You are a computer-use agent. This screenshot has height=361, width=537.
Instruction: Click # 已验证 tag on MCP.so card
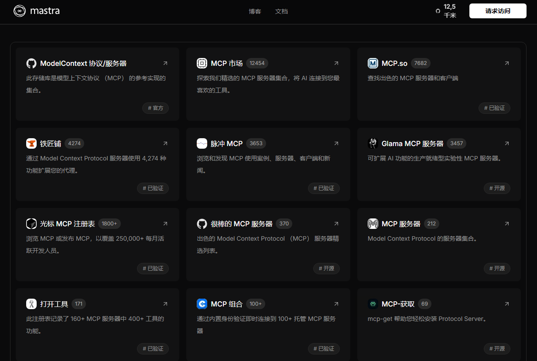point(494,108)
